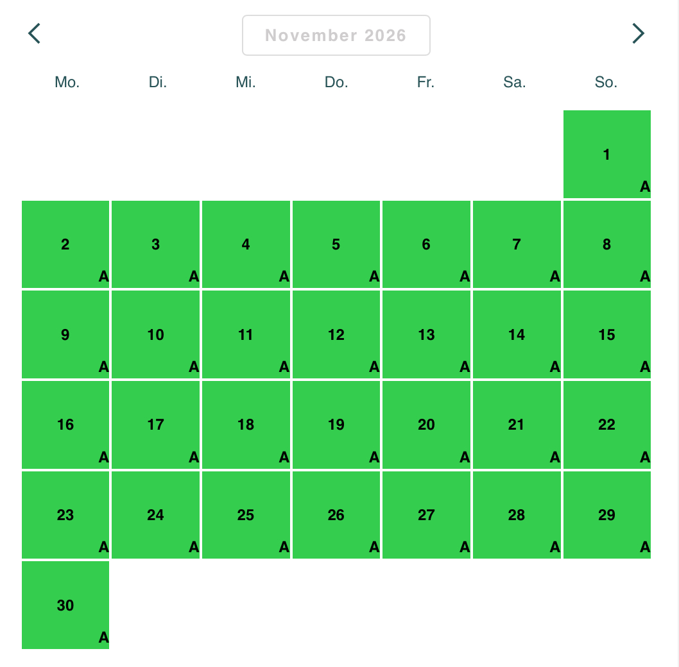The image size is (679, 667).
Task: Select the 25th of November
Action: 246,515
